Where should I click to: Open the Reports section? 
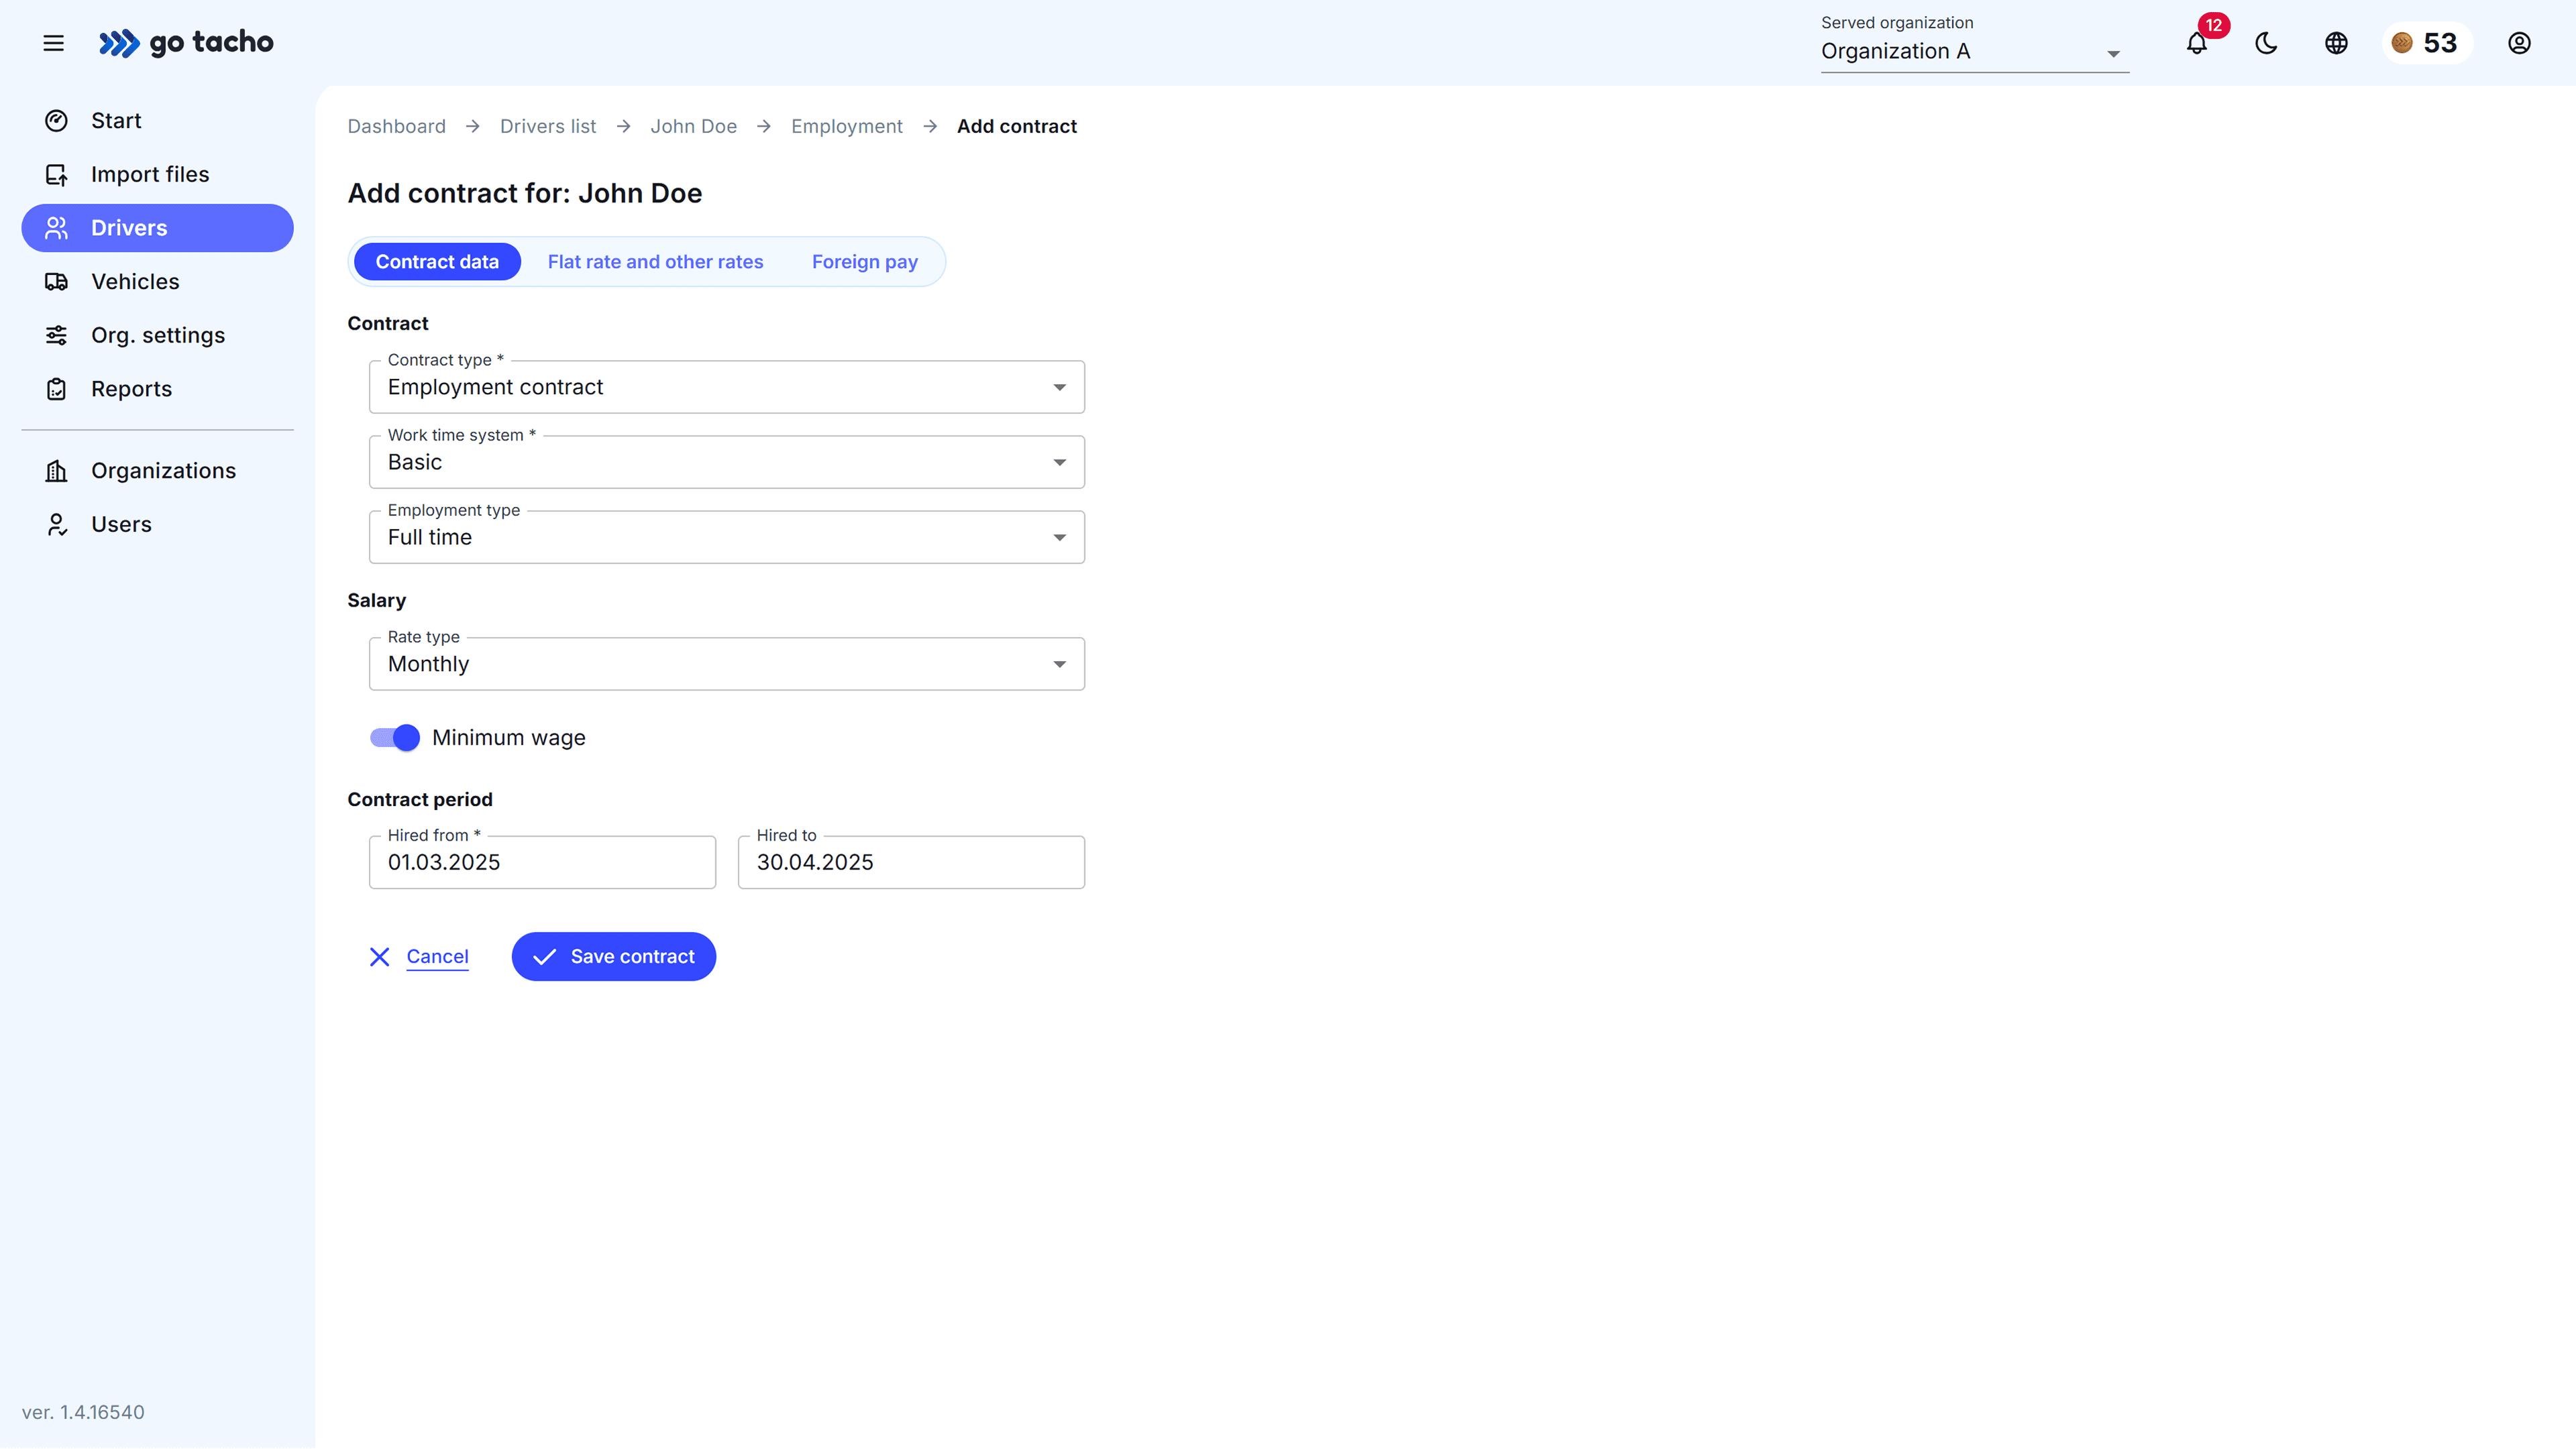pos(131,389)
